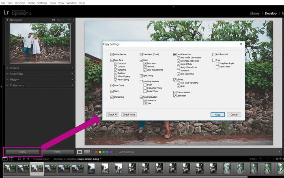Click the back arrow in filmstrip bar
The image size is (284, 178).
coord(23,159)
